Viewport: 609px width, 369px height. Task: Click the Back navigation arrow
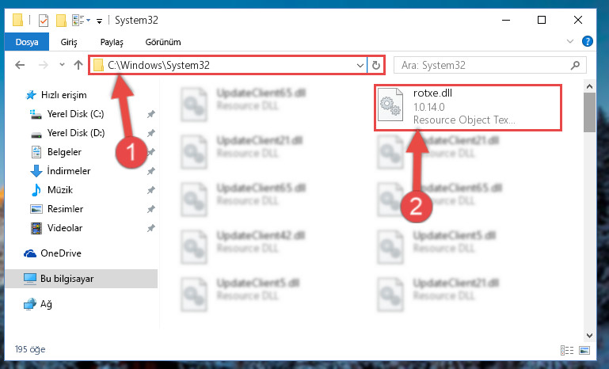[x=20, y=65]
